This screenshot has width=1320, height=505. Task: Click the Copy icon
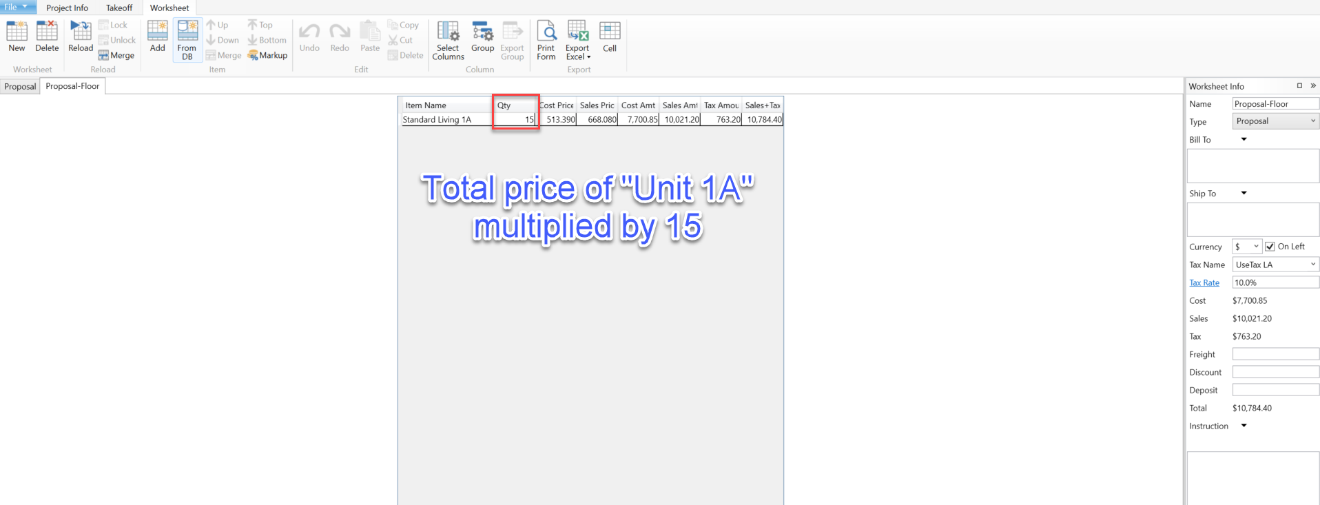[x=404, y=25]
